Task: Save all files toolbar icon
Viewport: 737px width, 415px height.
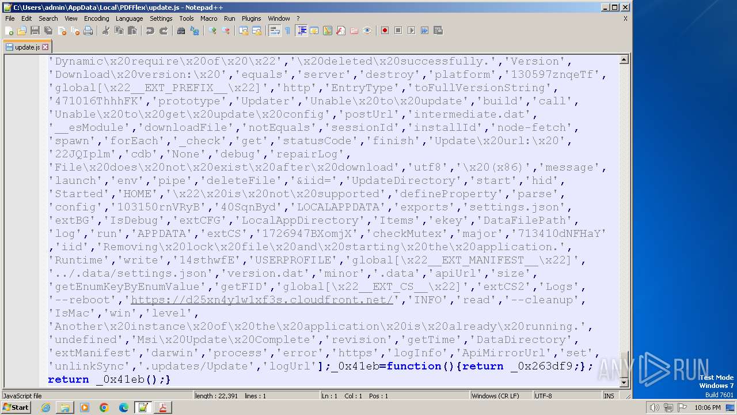Action: click(x=48, y=31)
